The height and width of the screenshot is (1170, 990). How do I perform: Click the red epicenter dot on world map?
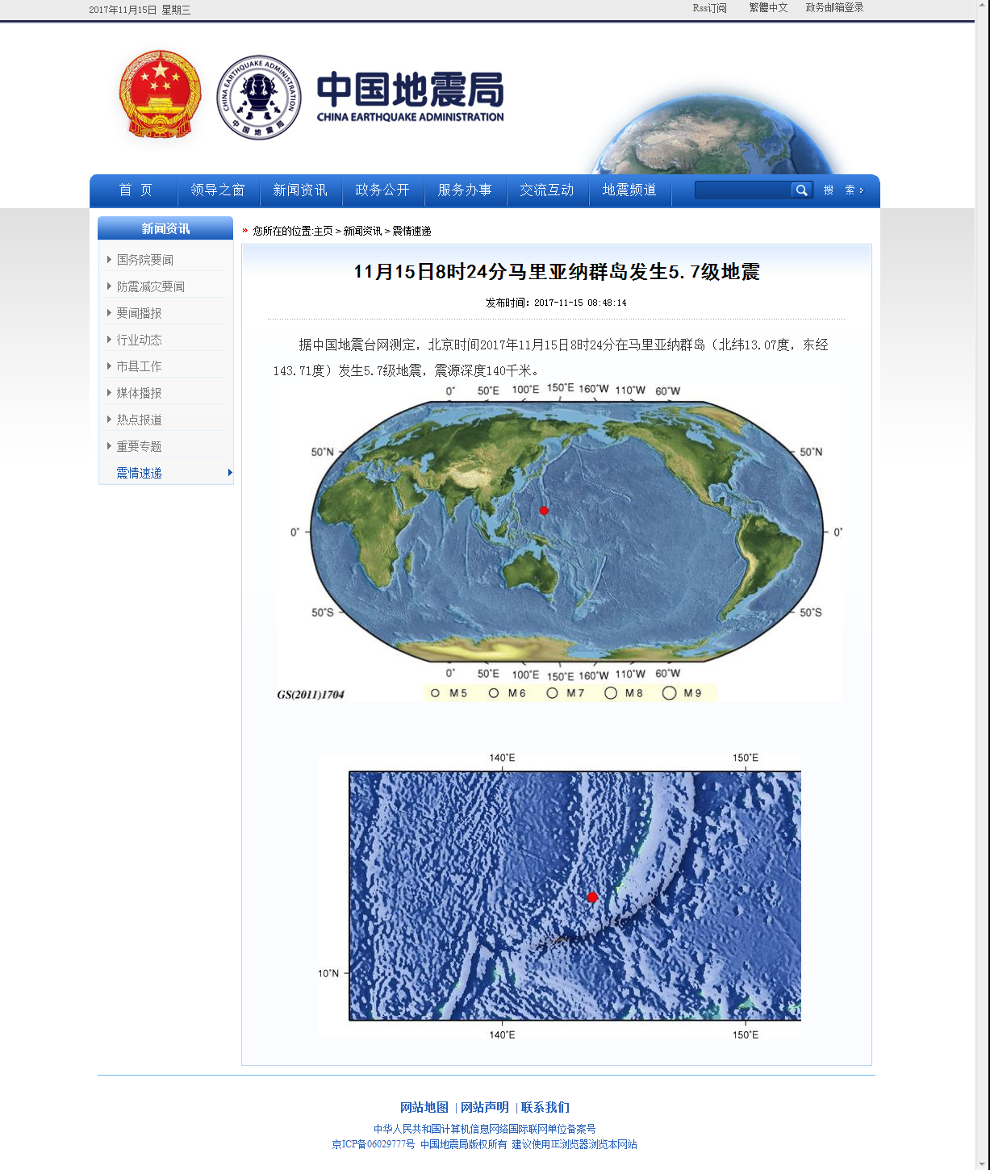tap(544, 511)
